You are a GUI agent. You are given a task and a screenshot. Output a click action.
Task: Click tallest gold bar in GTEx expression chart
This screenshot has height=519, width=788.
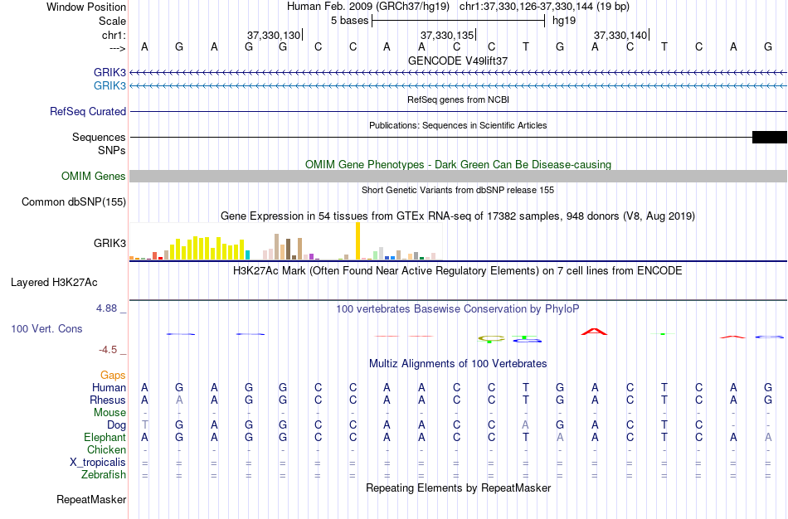pyautogui.click(x=358, y=240)
